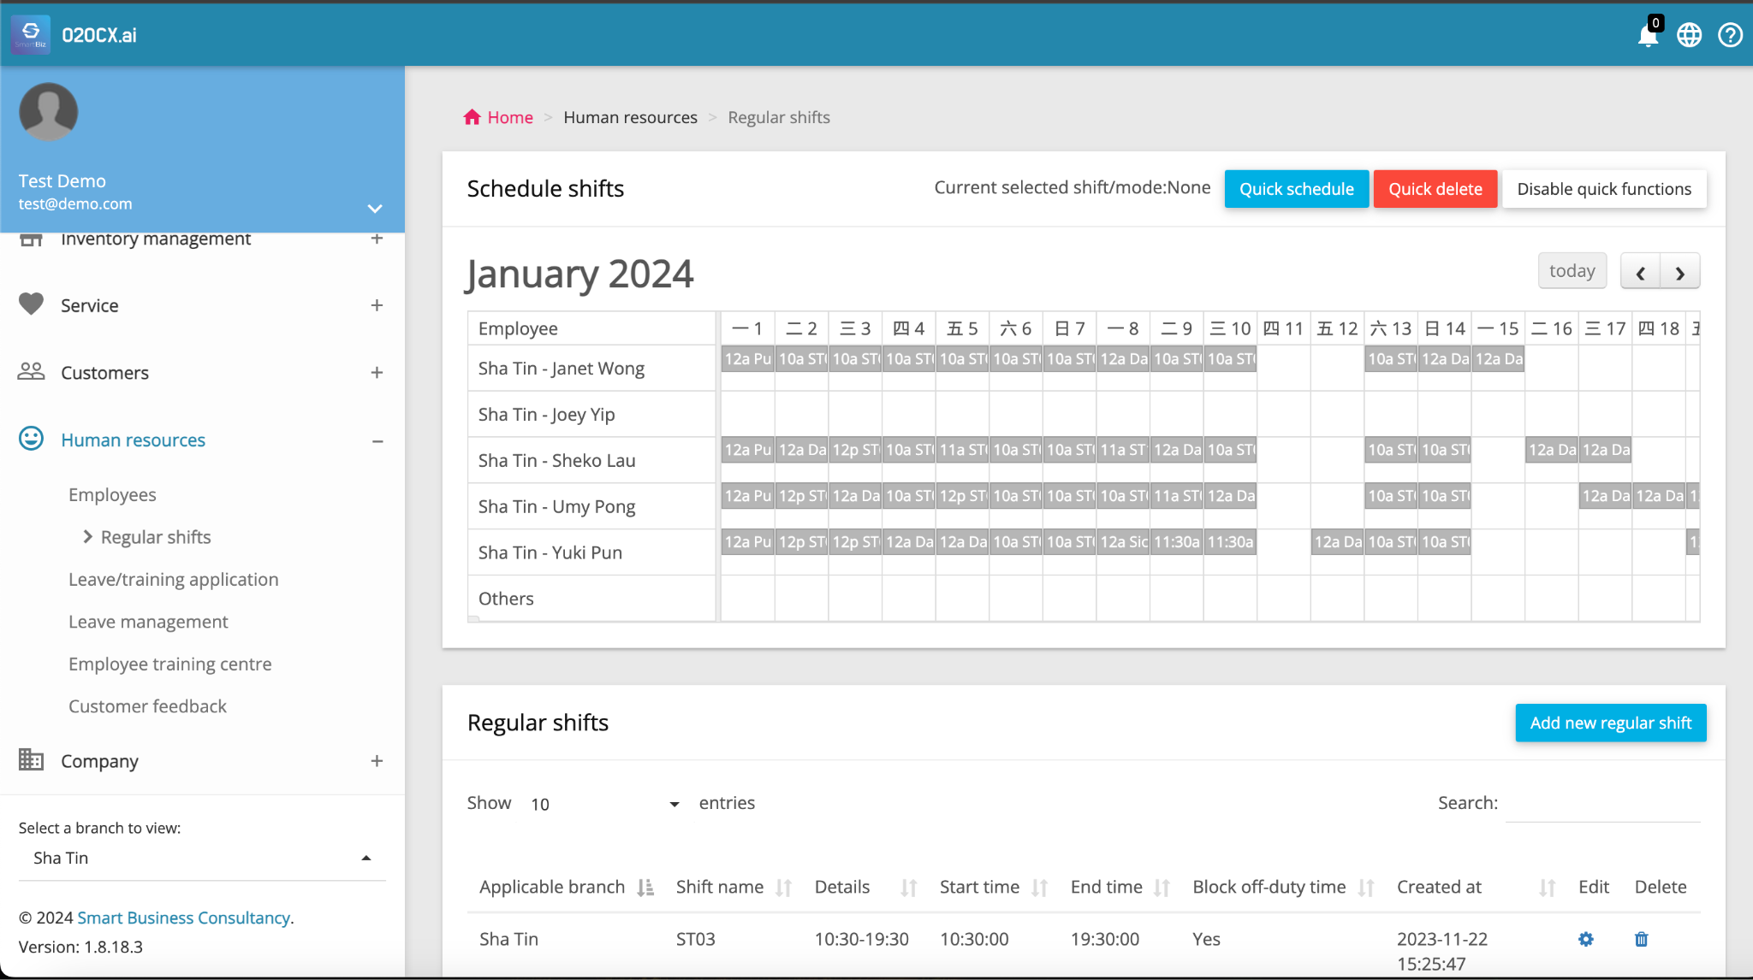Open the branch selector showing Sha Tin
Image resolution: width=1753 pixels, height=980 pixels.
point(201,858)
